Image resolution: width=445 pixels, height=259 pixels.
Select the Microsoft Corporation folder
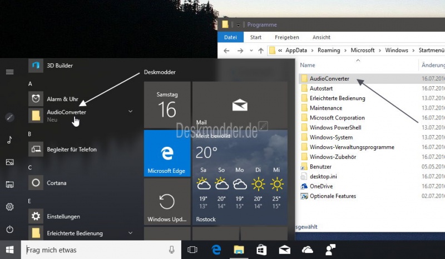[x=337, y=118]
